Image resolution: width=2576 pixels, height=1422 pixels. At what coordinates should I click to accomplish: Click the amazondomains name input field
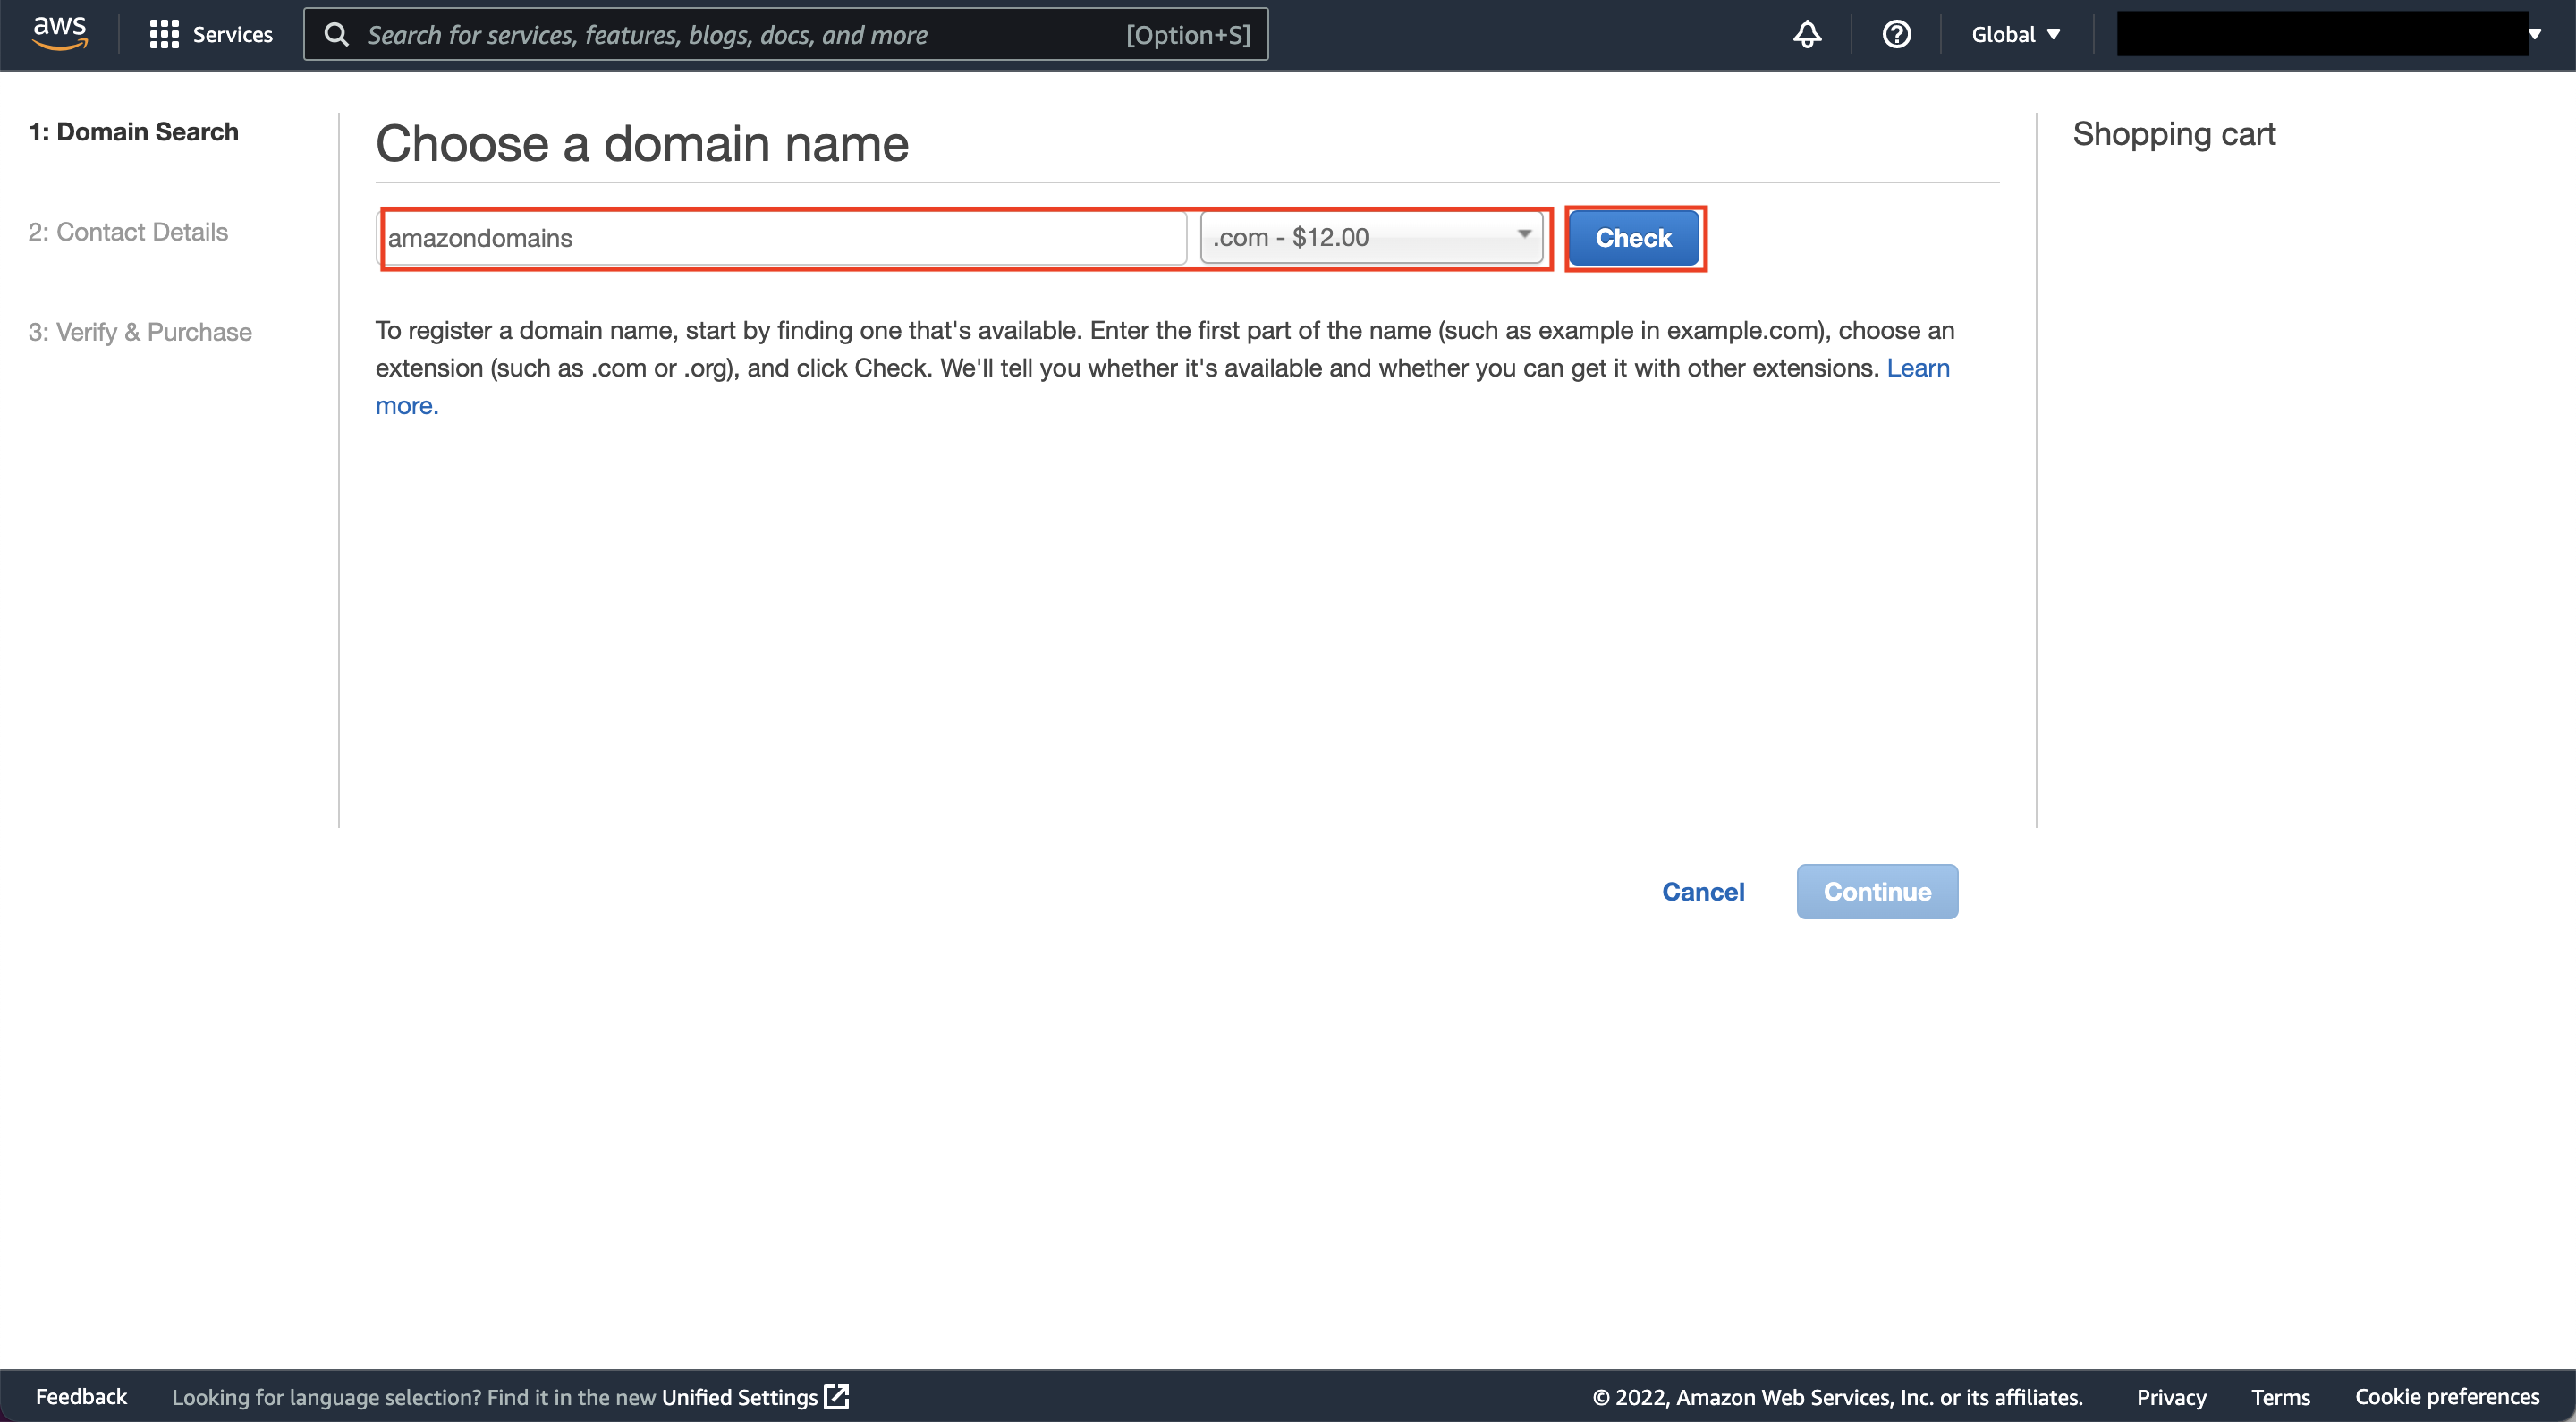click(784, 238)
